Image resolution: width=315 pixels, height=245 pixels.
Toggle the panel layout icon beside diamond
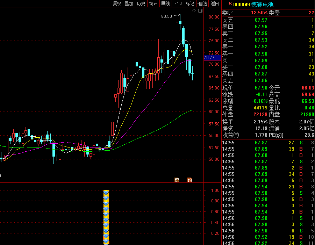tap(200, 10)
